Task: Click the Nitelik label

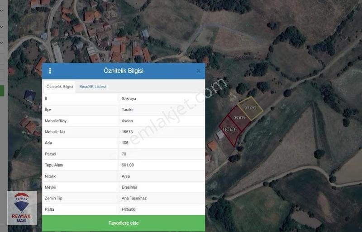Action: click(50, 176)
